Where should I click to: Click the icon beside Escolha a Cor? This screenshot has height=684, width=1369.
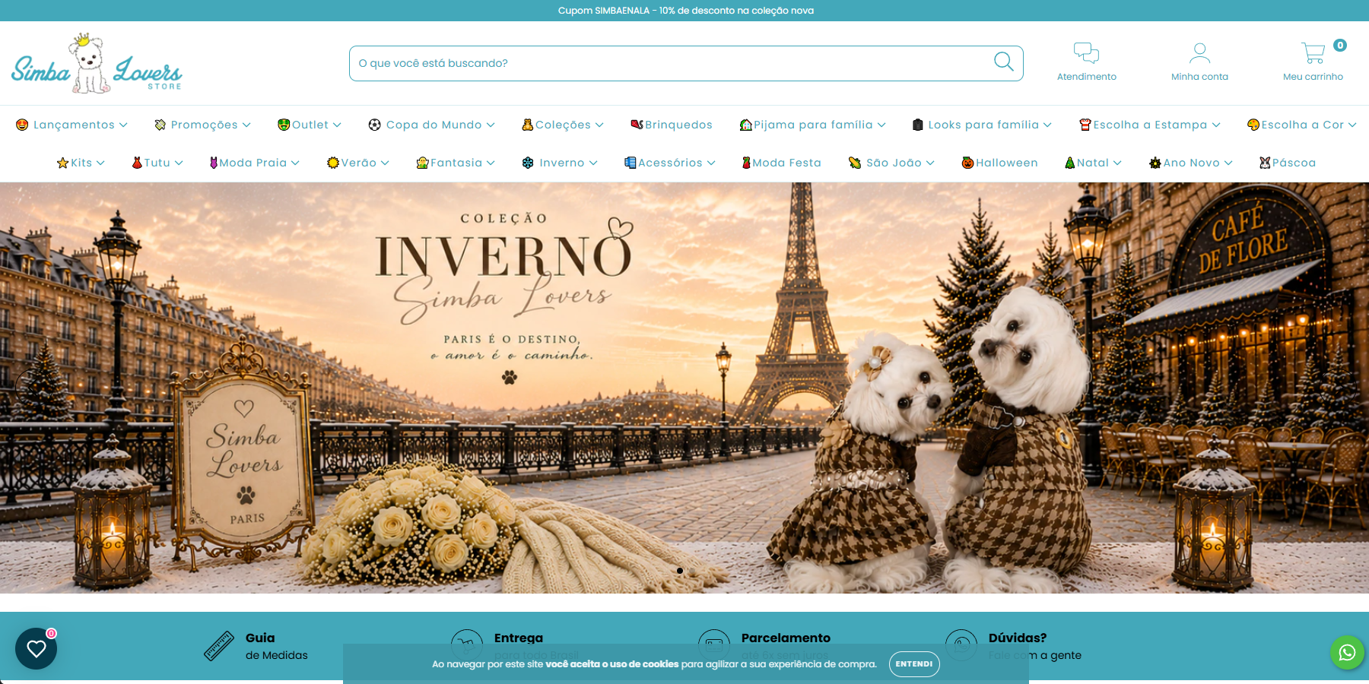1253,125
